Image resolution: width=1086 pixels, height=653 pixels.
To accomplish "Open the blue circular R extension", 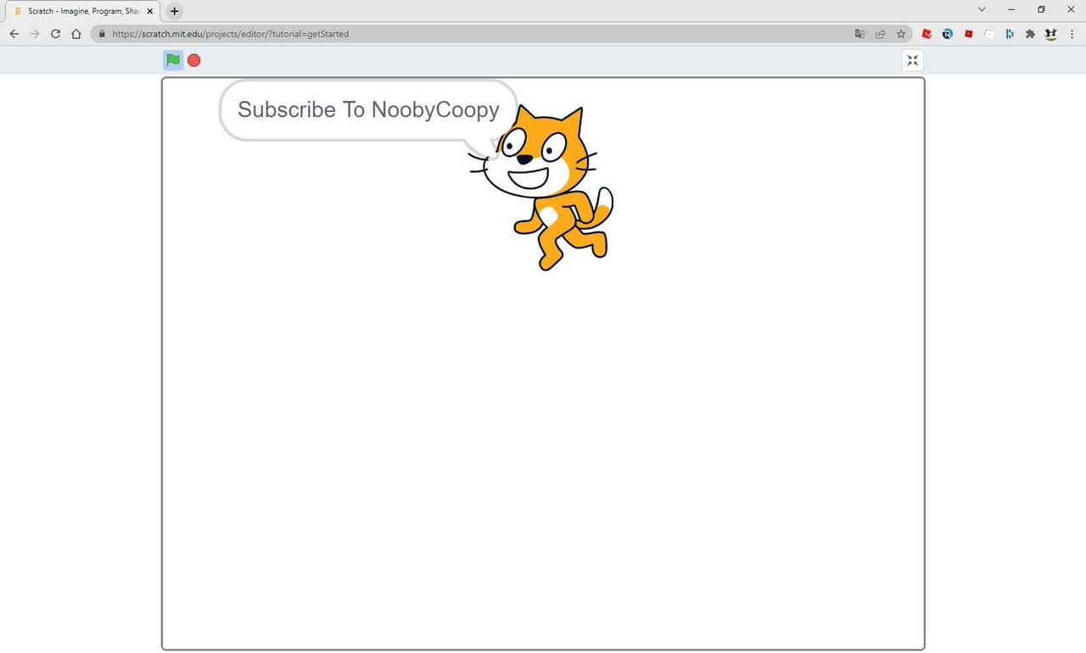I will [x=948, y=34].
